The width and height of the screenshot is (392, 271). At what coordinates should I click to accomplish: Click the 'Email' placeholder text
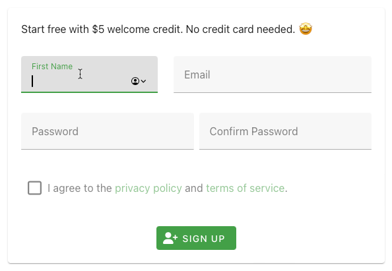point(197,75)
